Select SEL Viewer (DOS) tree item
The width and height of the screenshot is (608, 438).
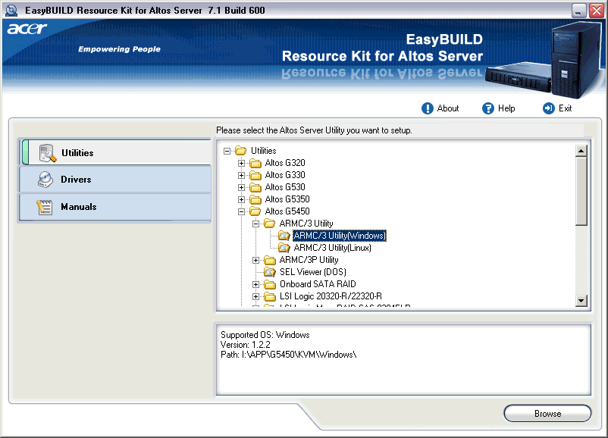click(x=313, y=272)
